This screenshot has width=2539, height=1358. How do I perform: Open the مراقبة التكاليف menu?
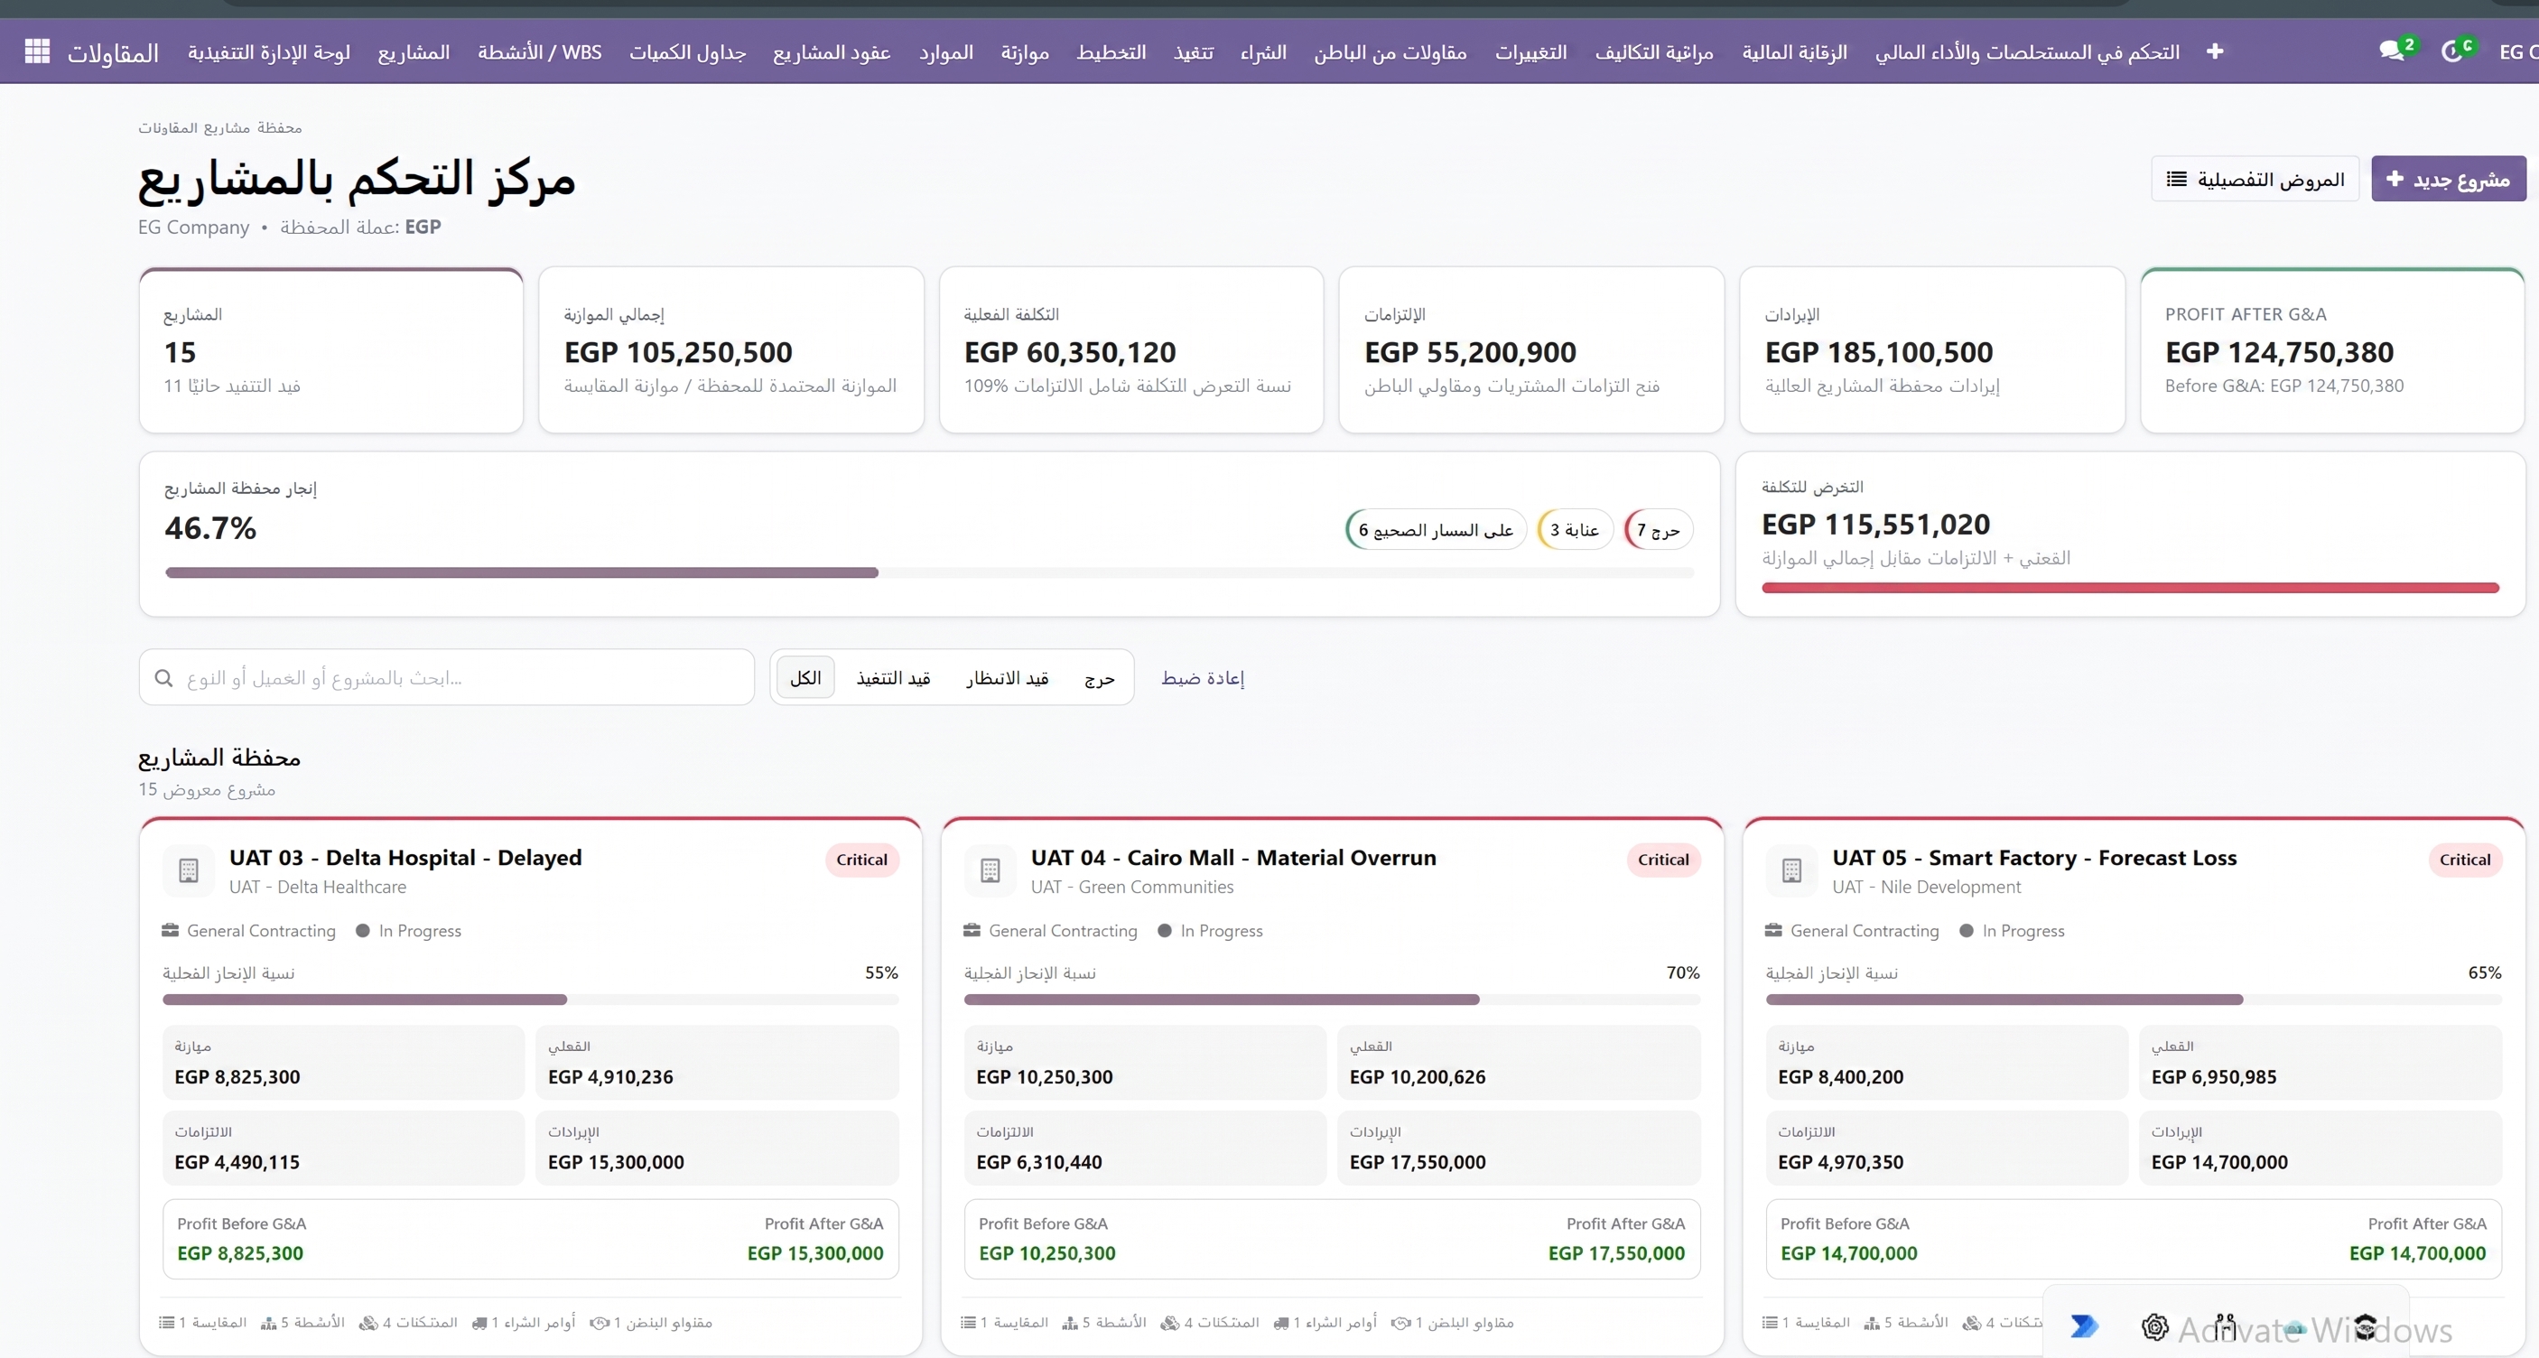tap(1654, 51)
